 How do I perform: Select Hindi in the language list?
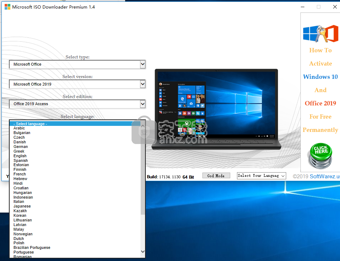point(18,183)
